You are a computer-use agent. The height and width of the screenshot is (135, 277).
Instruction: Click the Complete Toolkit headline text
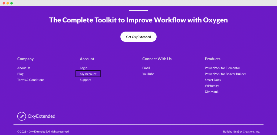138,20
